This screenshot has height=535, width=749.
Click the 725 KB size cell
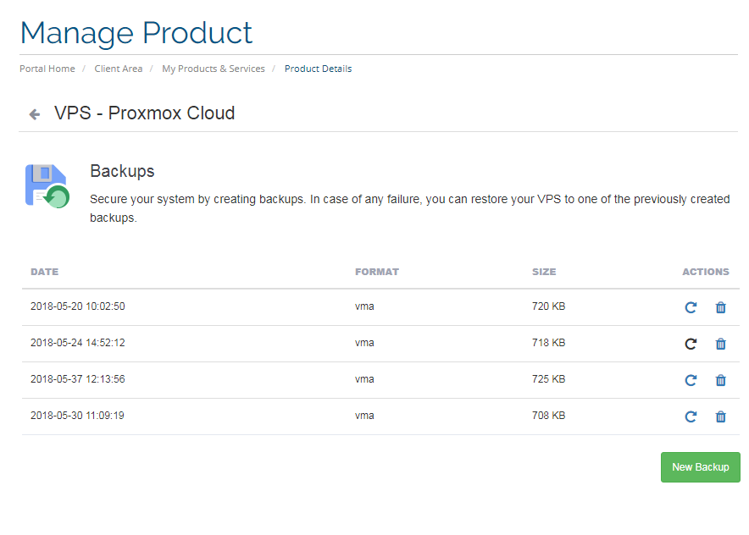(x=549, y=379)
